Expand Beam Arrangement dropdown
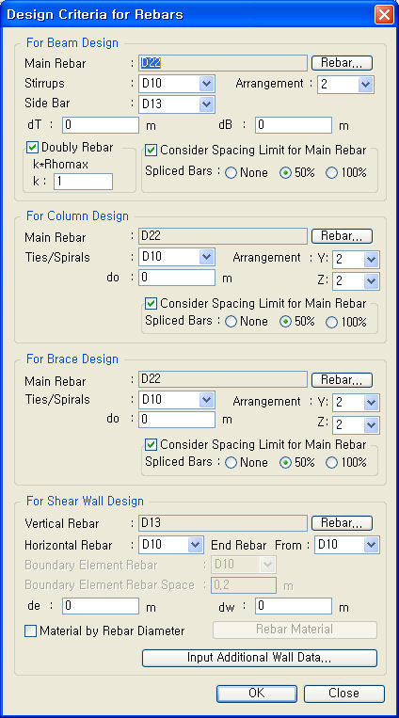The height and width of the screenshot is (718, 399). (346, 85)
